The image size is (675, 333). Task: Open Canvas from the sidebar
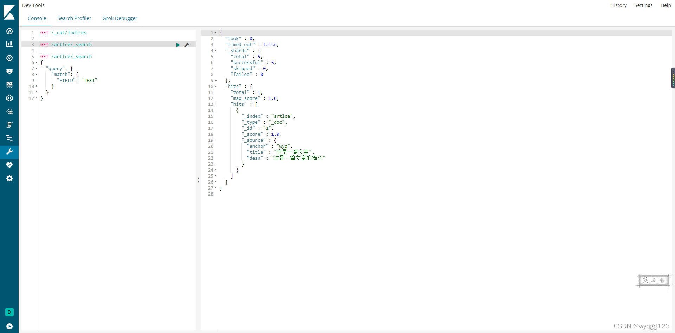point(9,85)
